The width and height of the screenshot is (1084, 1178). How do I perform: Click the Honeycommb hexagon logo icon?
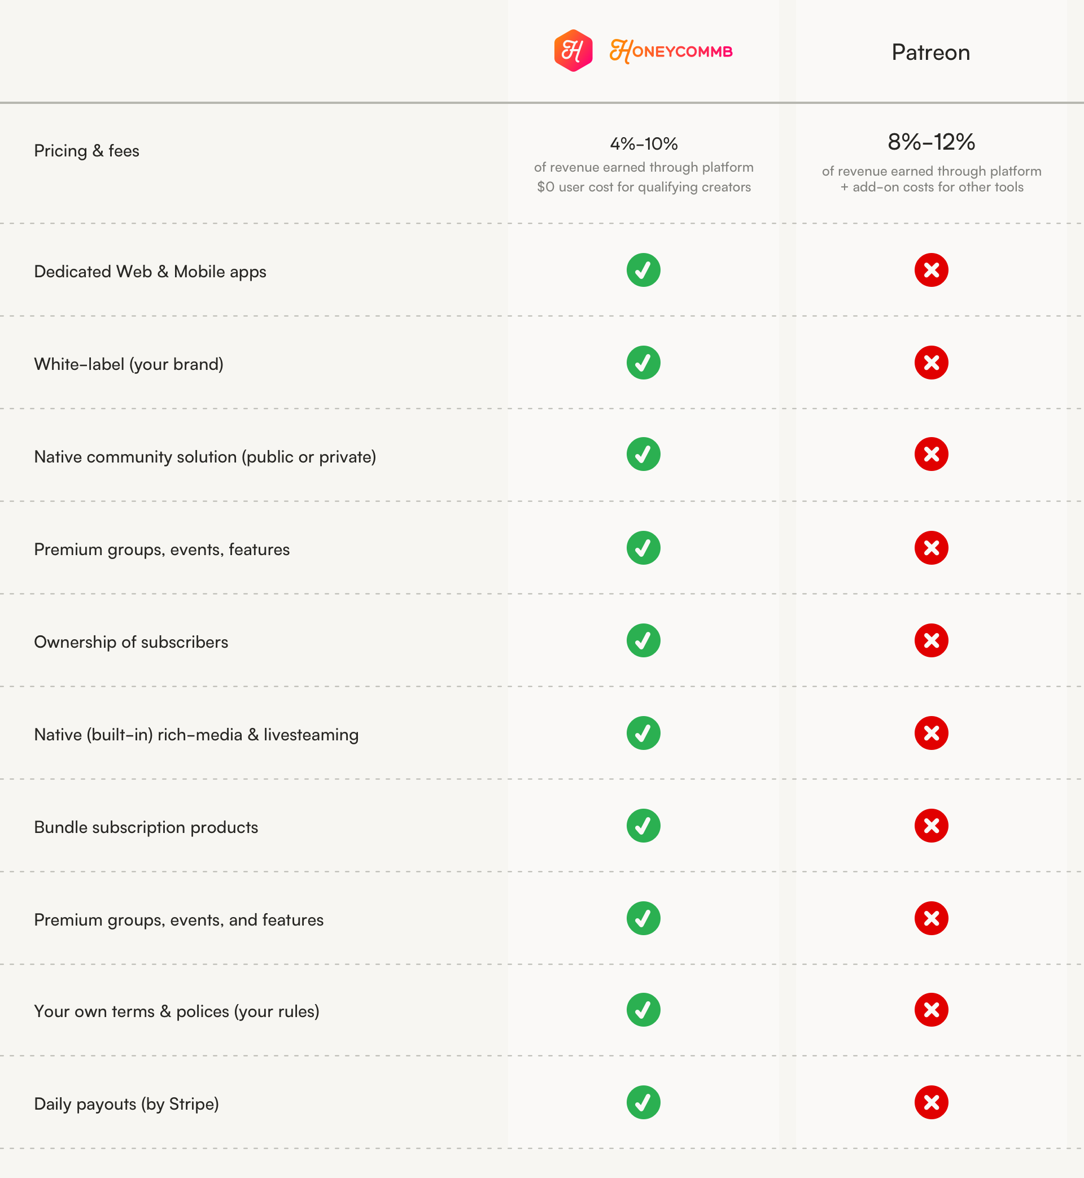point(573,50)
